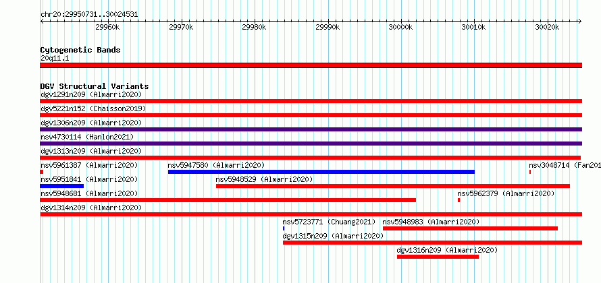This screenshot has width=601, height=283.
Task: Click the red dgv5221n152 variant bar
Action: [311, 115]
